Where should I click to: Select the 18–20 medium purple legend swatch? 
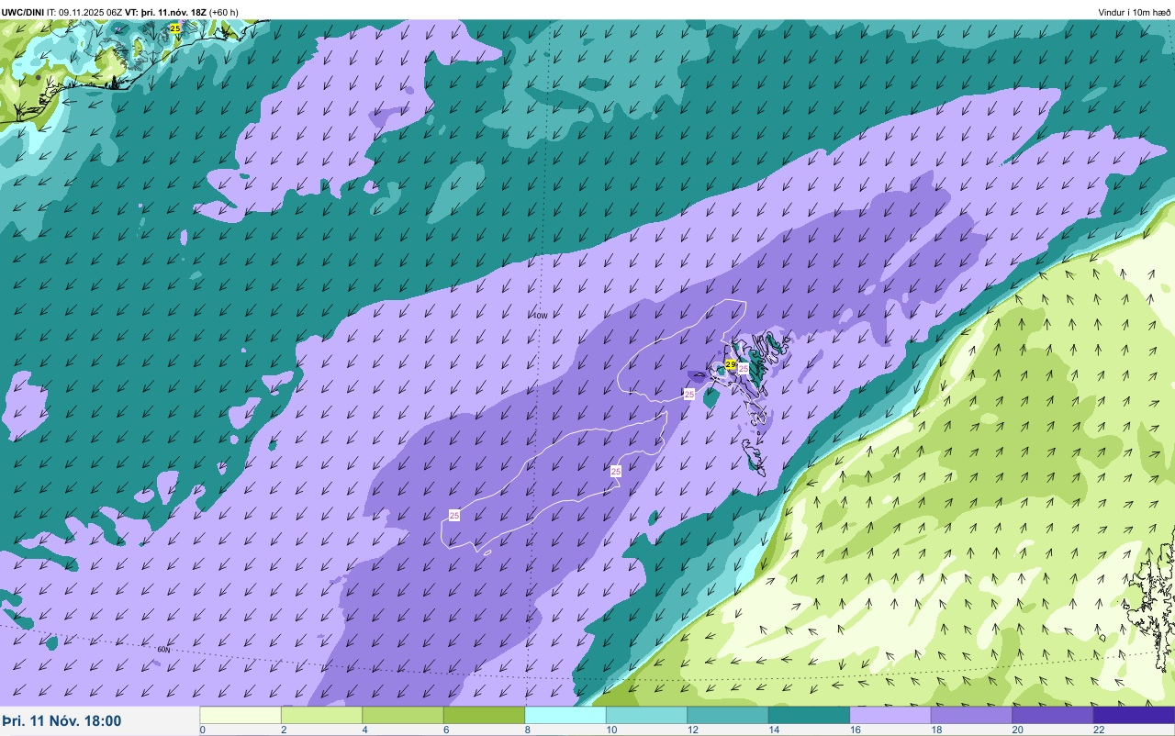click(971, 715)
